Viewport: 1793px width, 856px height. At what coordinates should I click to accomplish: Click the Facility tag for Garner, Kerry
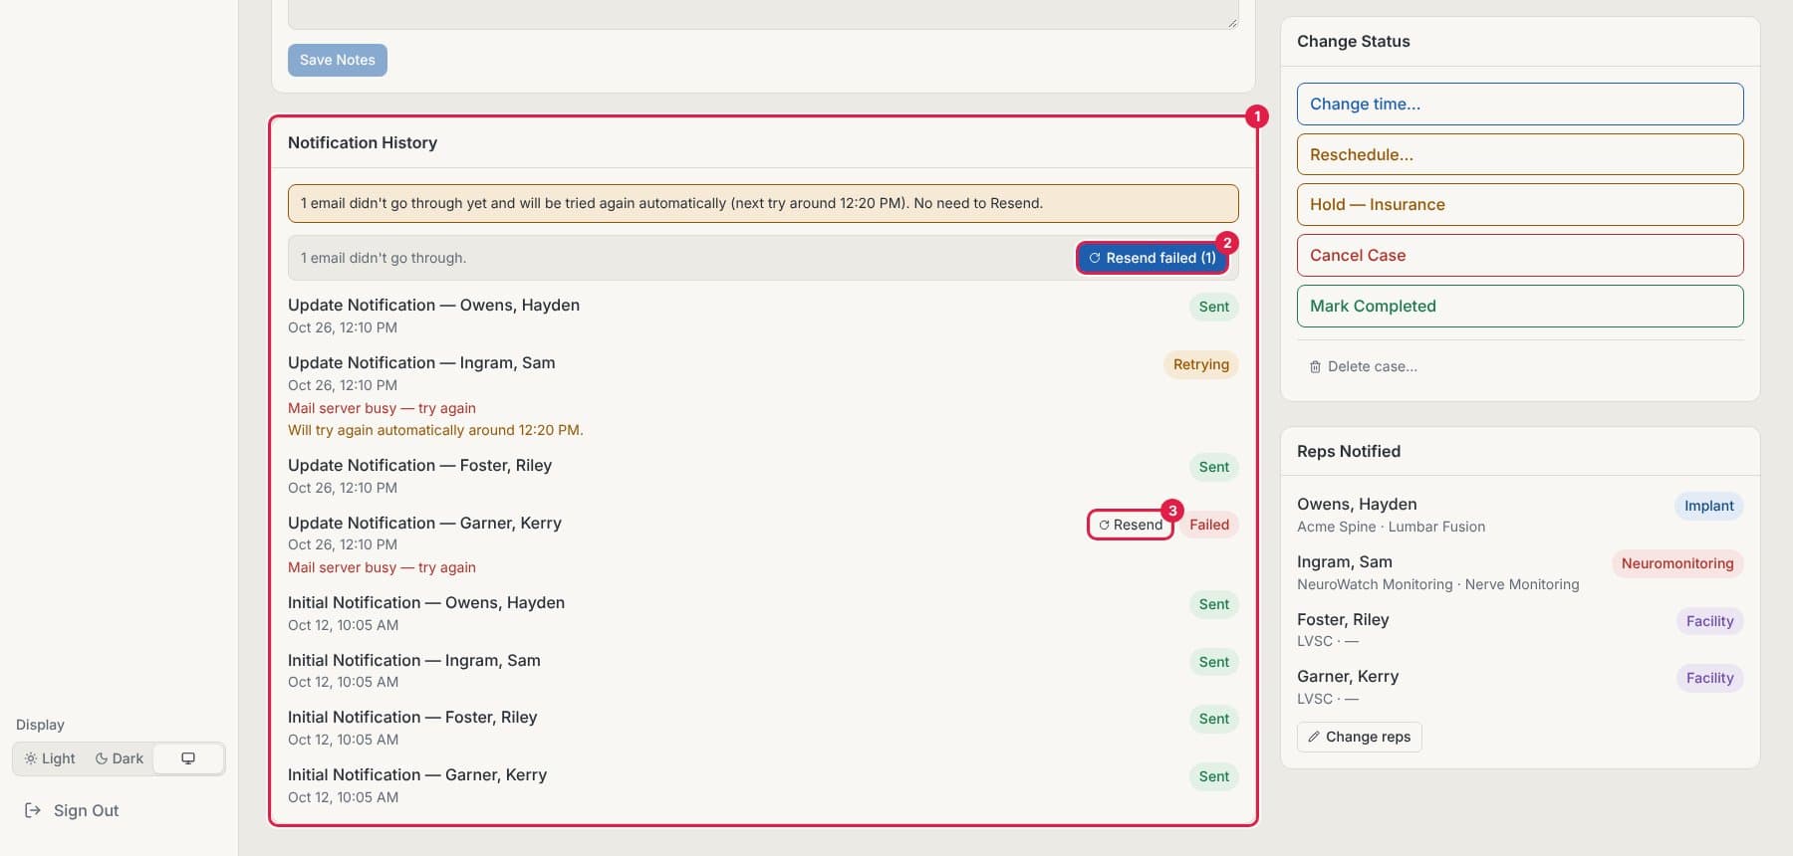(x=1709, y=678)
